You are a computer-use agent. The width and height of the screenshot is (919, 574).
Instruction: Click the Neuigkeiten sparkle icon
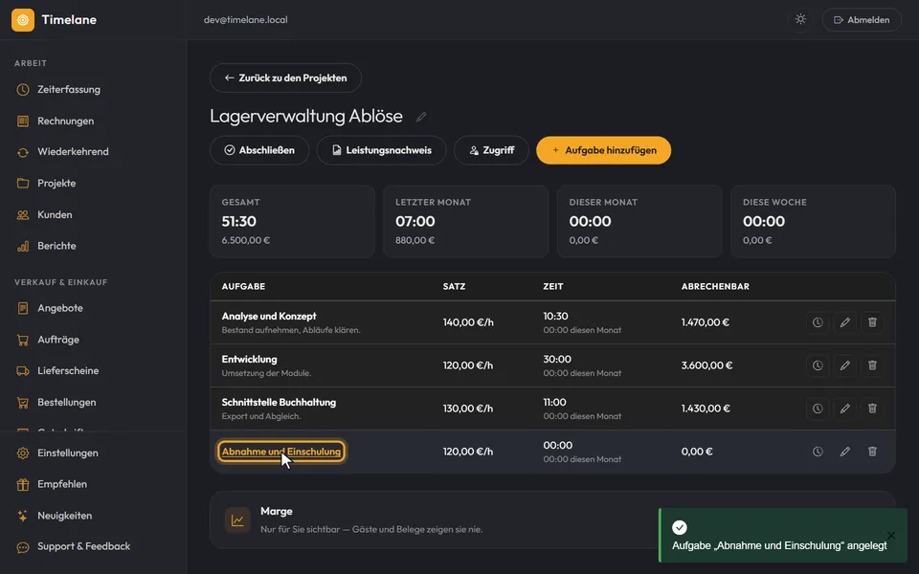coord(23,516)
